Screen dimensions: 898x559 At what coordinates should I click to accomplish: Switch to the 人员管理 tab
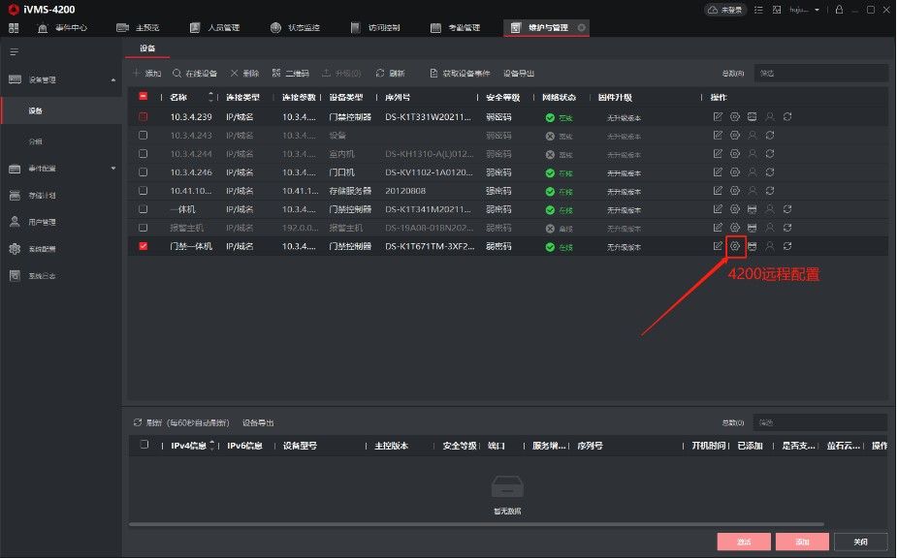pos(214,27)
